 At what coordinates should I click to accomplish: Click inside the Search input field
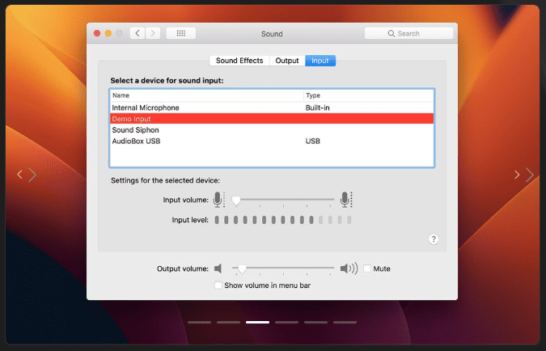click(408, 33)
